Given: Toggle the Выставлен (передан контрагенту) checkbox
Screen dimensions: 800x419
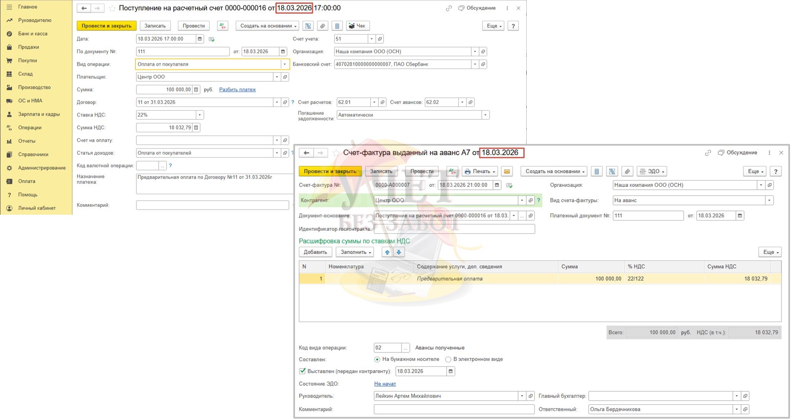Looking at the screenshot, I should click(302, 371).
